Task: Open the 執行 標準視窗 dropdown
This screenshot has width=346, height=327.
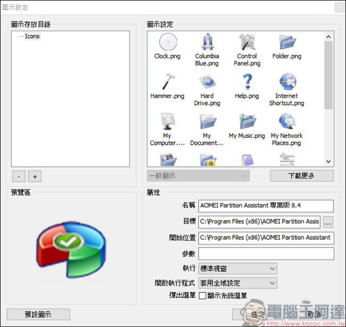Action: (237, 268)
